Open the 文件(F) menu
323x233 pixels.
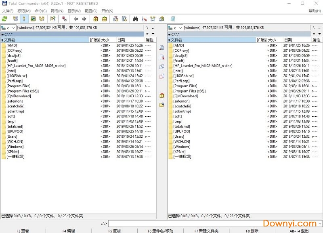pos(7,11)
